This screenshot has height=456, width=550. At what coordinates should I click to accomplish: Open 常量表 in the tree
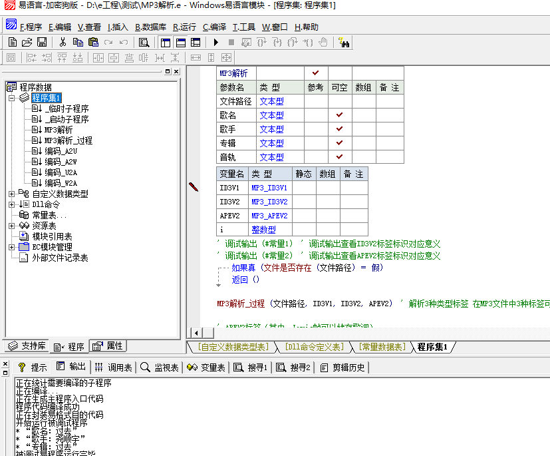tap(49, 215)
